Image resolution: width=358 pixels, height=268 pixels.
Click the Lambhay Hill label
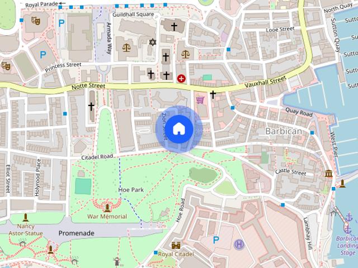coord(308,233)
